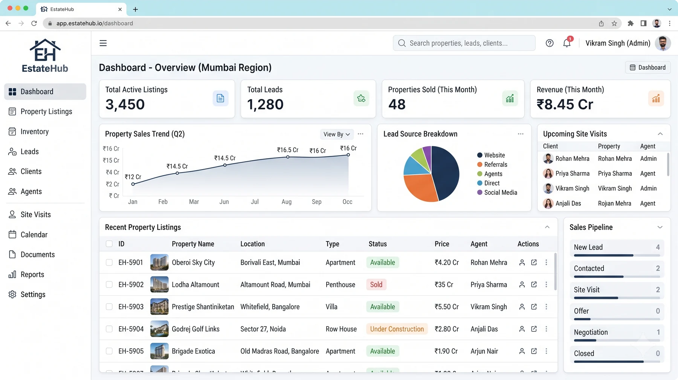This screenshot has height=380, width=678.
Task: Open kebab menu for Godrej Golf Links row
Action: pyautogui.click(x=546, y=329)
